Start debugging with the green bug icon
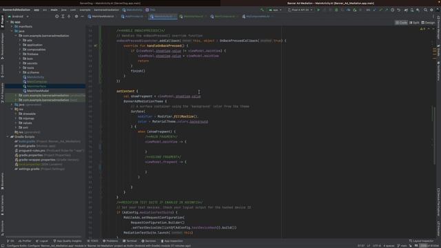This screenshot has height=248, width=441. click(336, 10)
